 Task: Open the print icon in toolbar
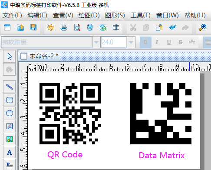(64, 27)
